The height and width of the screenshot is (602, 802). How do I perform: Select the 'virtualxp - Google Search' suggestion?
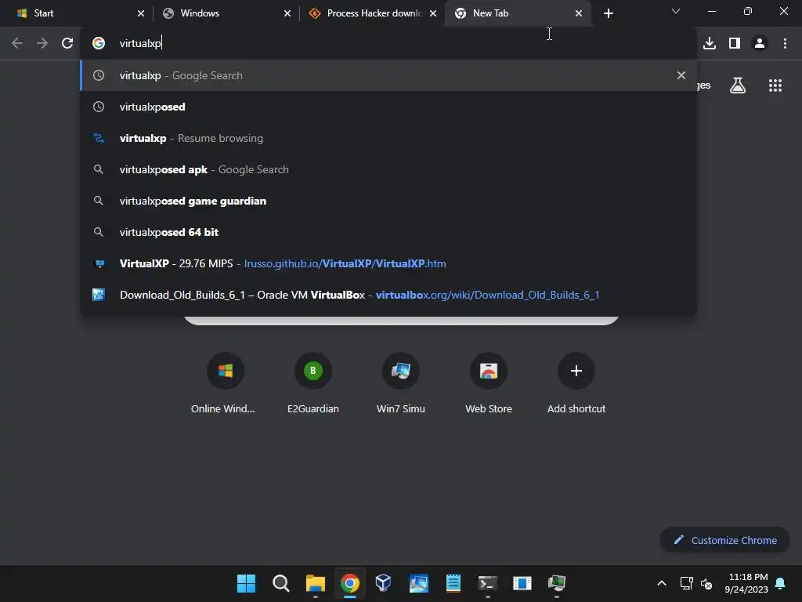click(x=388, y=75)
